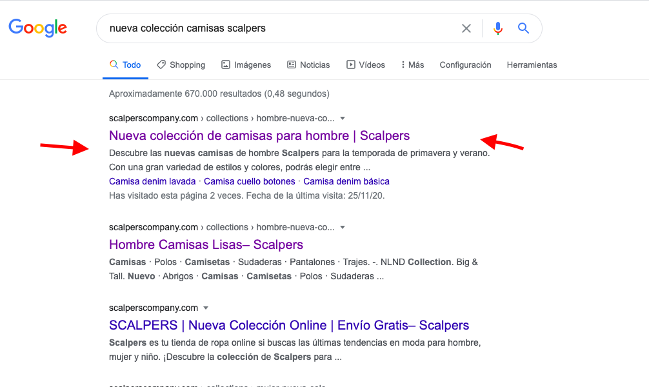
Task: Click Herramientas to show search tools
Action: (x=532, y=64)
